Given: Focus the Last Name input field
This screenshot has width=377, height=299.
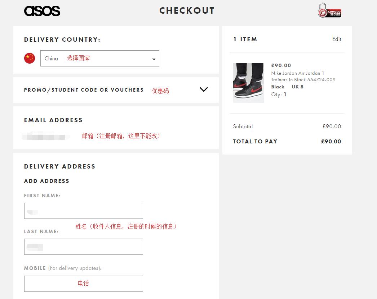Looking at the screenshot, I should pyautogui.click(x=83, y=247).
